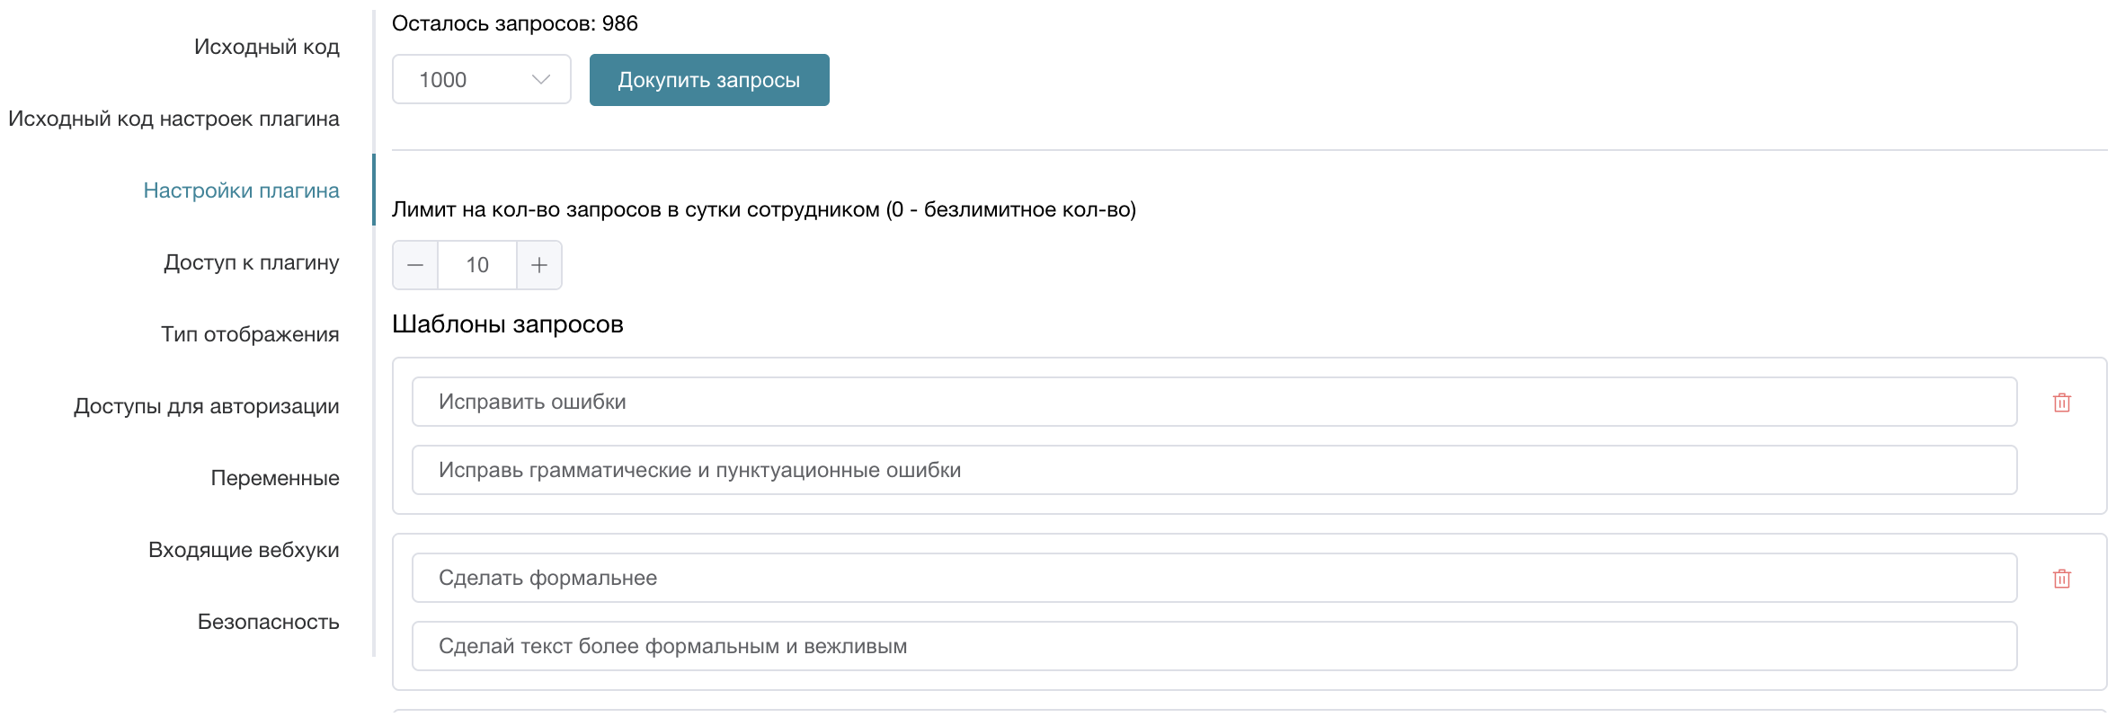Open "Доступы для авторизации" section
The height and width of the screenshot is (717, 2116).
[207, 406]
